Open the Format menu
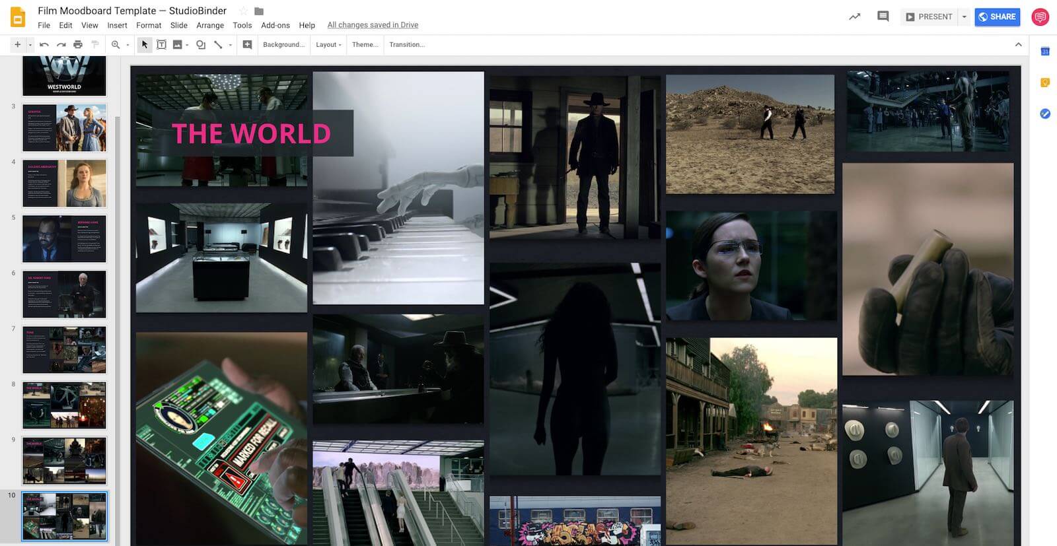The image size is (1057, 546). point(149,25)
